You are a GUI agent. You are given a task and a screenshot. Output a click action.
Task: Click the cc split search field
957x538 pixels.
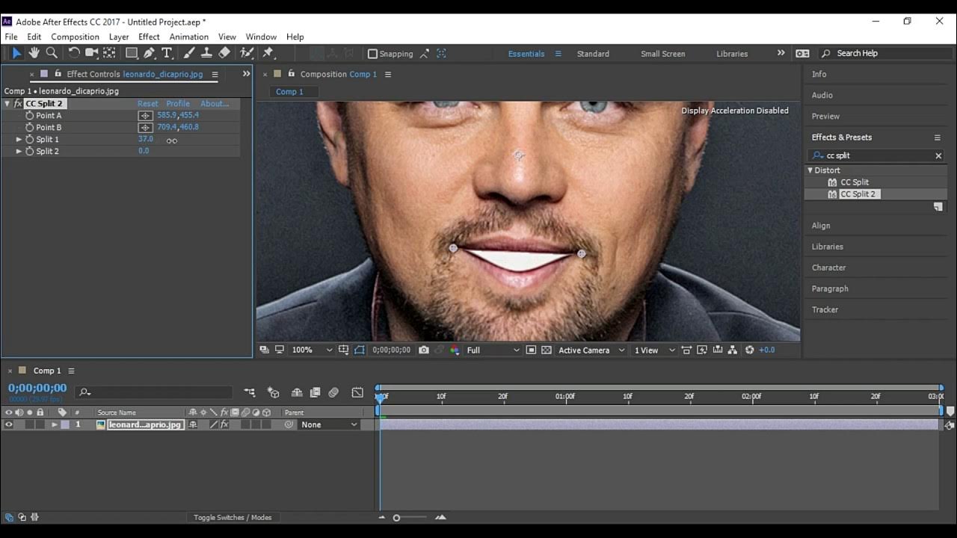pos(876,155)
